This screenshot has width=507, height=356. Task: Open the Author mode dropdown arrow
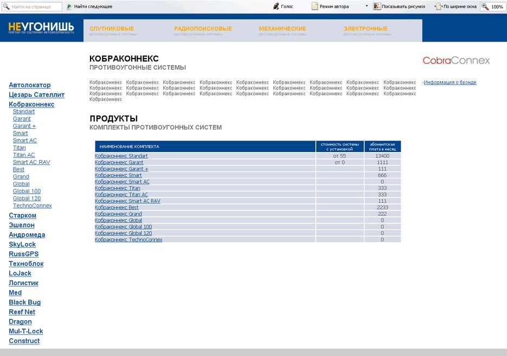pyautogui.click(x=367, y=6)
